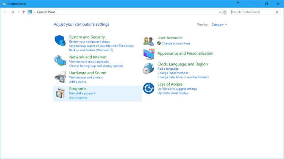The height and width of the screenshot is (159, 284).
Task: Open the View by Category dropdown
Action: pyautogui.click(x=219, y=24)
